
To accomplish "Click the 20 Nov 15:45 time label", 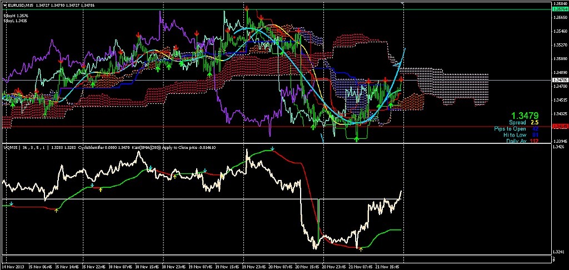I will [307, 267].
